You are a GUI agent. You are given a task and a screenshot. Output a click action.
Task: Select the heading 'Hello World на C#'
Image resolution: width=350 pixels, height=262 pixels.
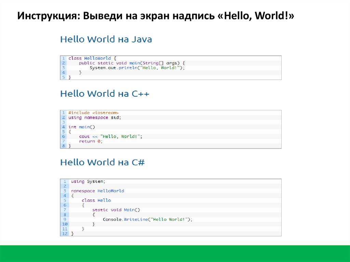click(x=103, y=162)
